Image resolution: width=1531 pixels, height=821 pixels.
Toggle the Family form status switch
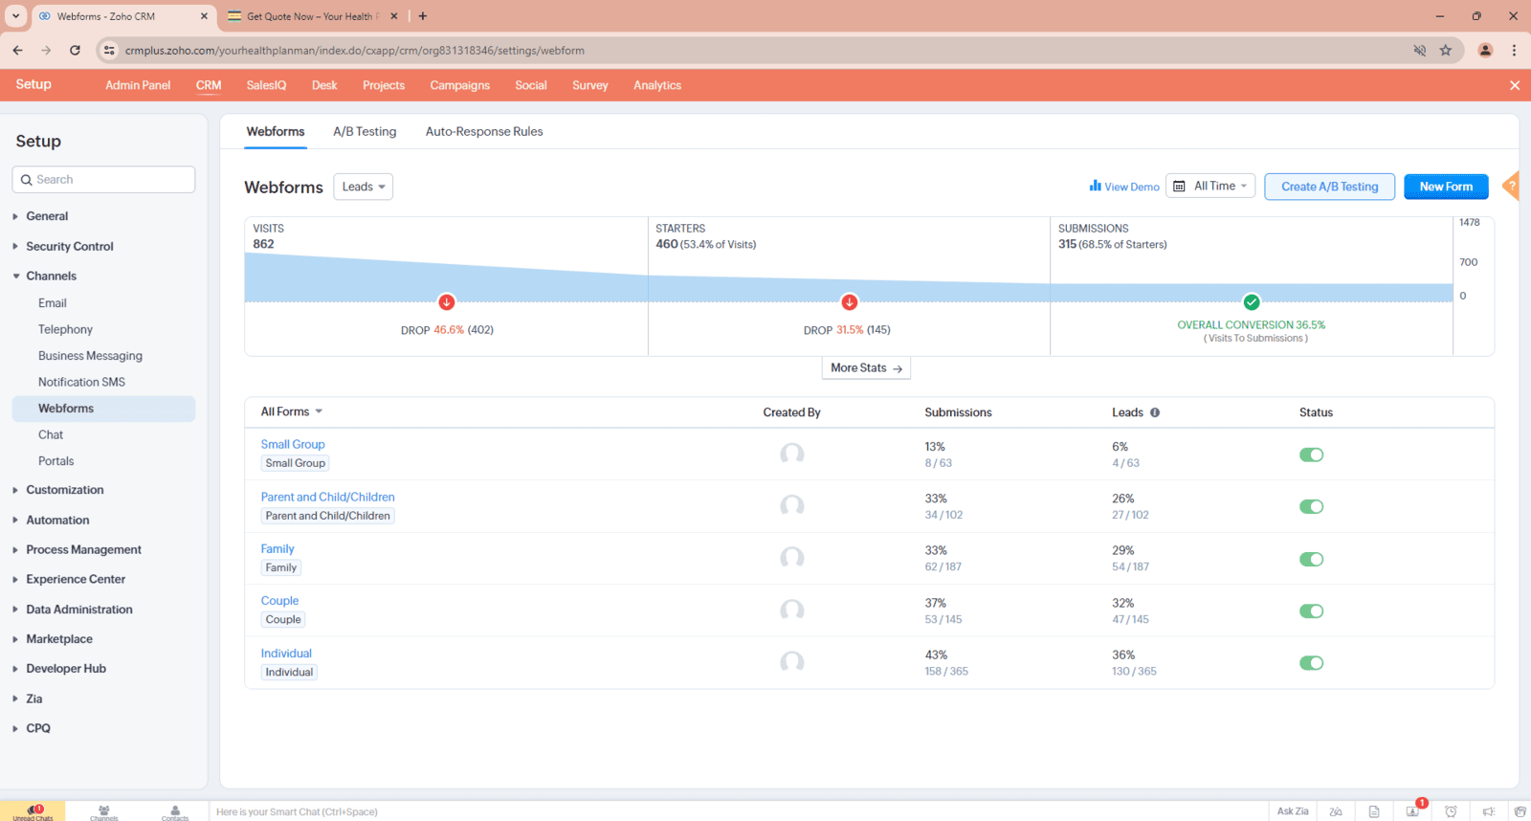[1311, 559]
